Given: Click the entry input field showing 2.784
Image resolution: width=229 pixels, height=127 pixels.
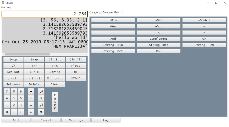Looking at the screenshot, I should click(45, 14).
